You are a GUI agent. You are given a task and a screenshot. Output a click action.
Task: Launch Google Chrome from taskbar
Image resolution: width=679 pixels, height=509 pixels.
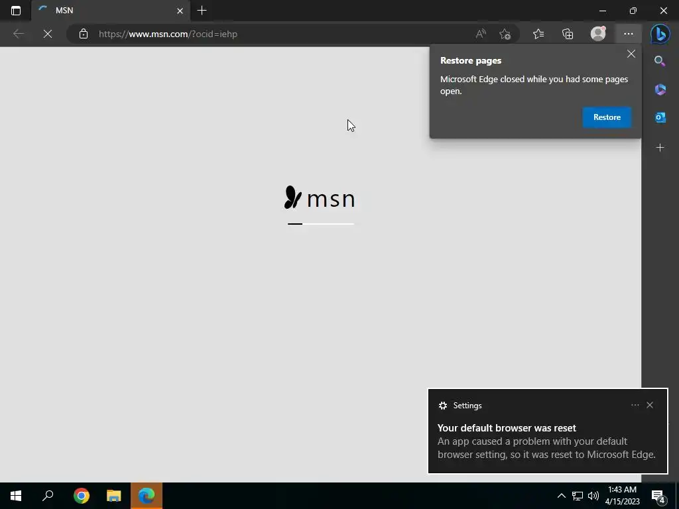point(81,496)
